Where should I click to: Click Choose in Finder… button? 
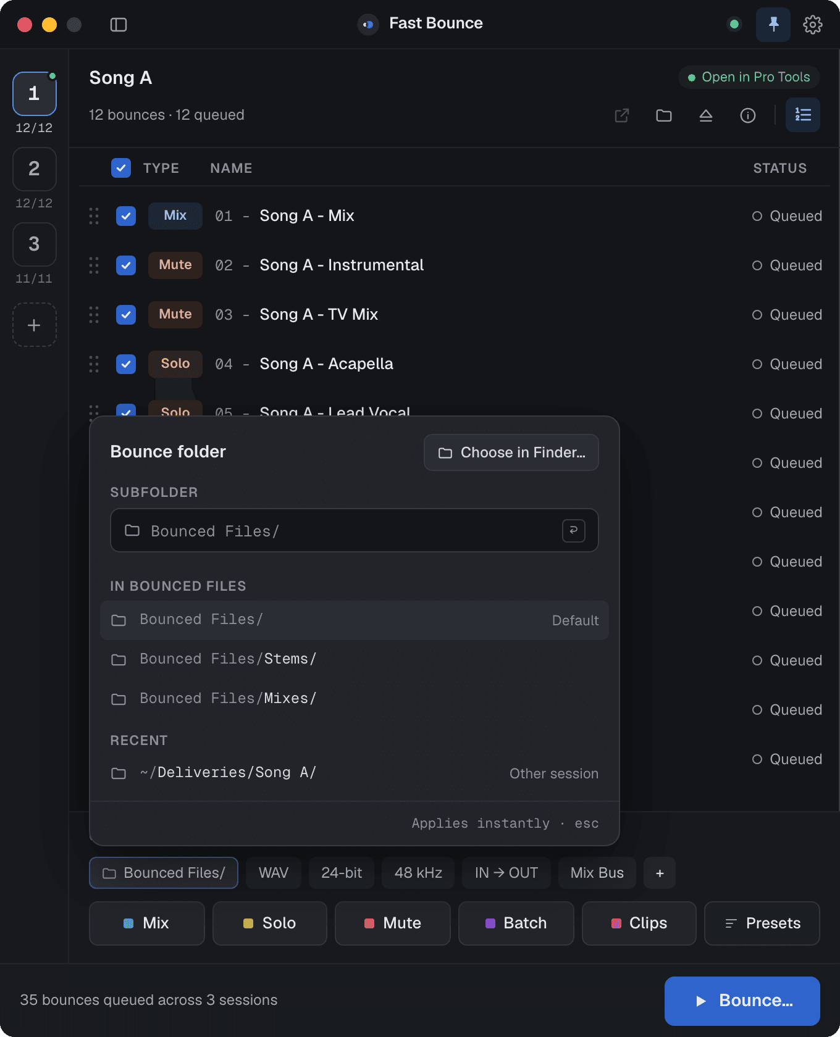511,452
